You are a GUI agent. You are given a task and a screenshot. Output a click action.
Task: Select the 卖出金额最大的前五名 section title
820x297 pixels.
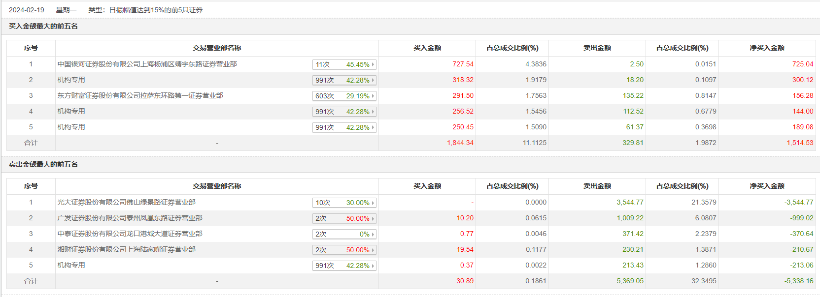pos(43,165)
